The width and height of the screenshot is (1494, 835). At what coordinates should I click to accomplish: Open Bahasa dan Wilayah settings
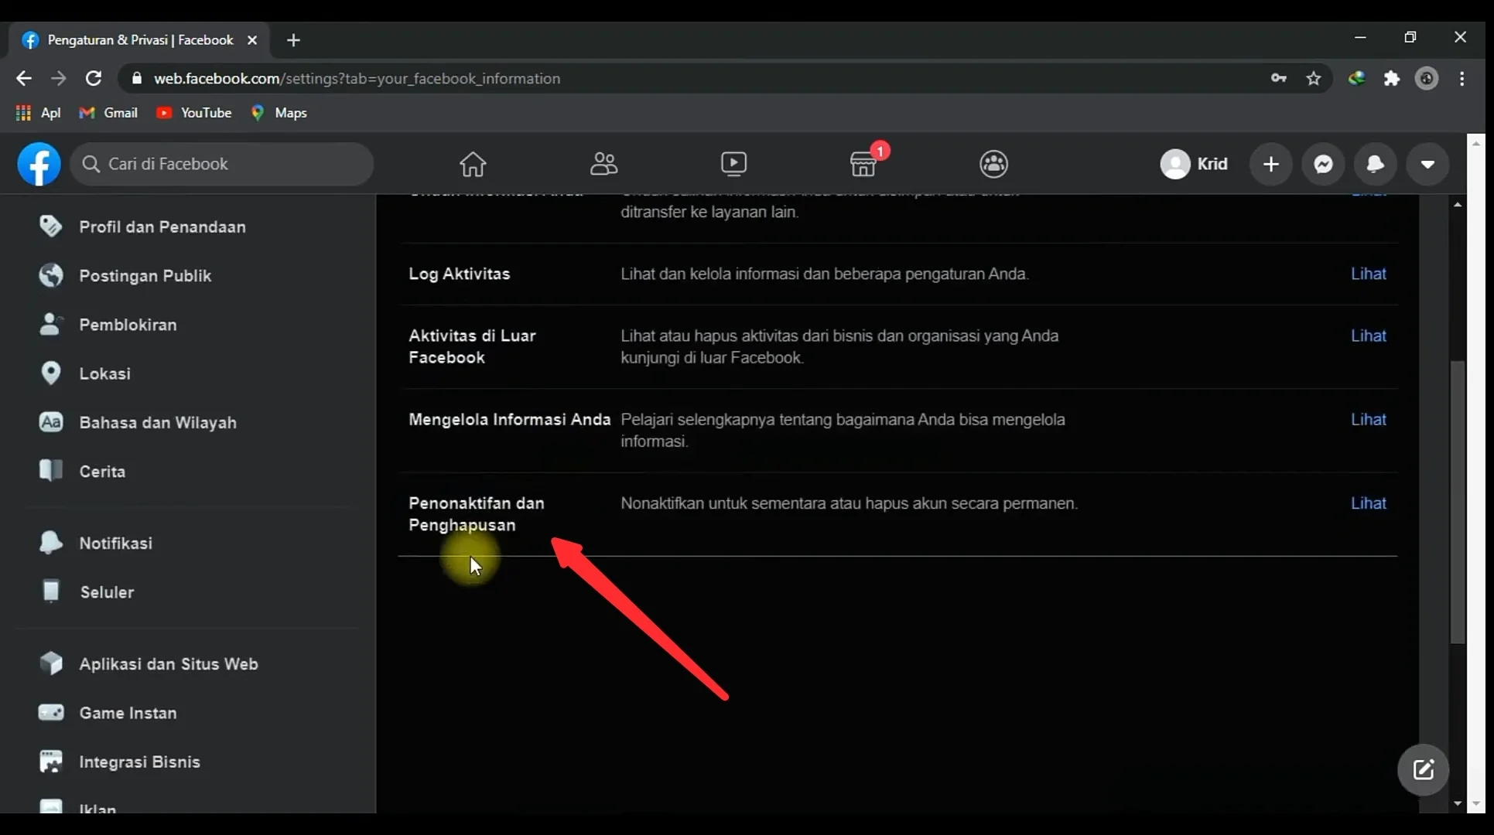pos(158,423)
